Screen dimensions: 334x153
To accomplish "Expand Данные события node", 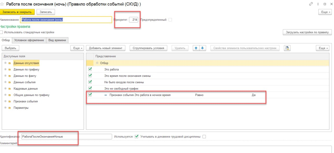I will pyautogui.click(x=5, y=82).
